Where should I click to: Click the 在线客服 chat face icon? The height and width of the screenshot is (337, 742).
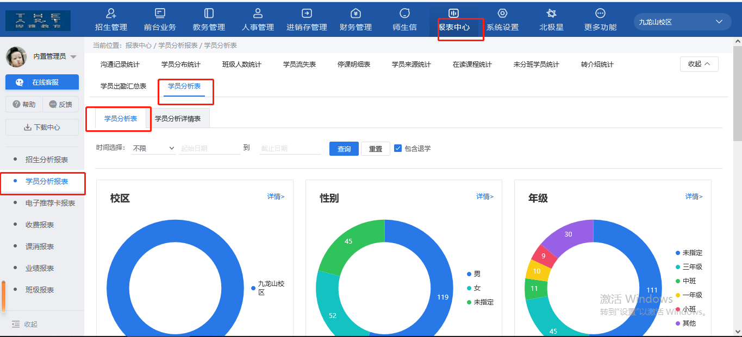pyautogui.click(x=20, y=82)
